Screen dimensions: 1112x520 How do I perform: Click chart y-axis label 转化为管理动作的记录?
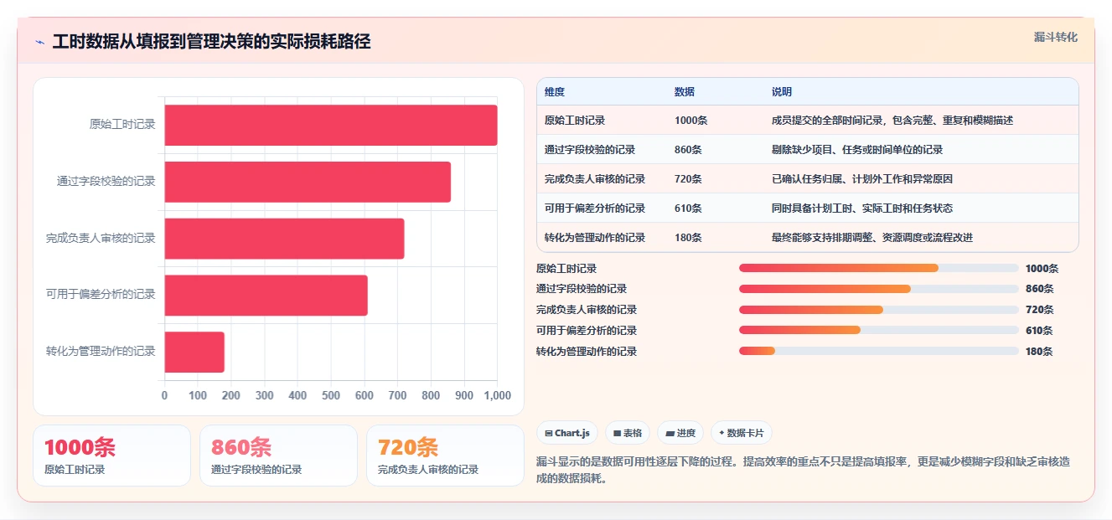(x=101, y=352)
